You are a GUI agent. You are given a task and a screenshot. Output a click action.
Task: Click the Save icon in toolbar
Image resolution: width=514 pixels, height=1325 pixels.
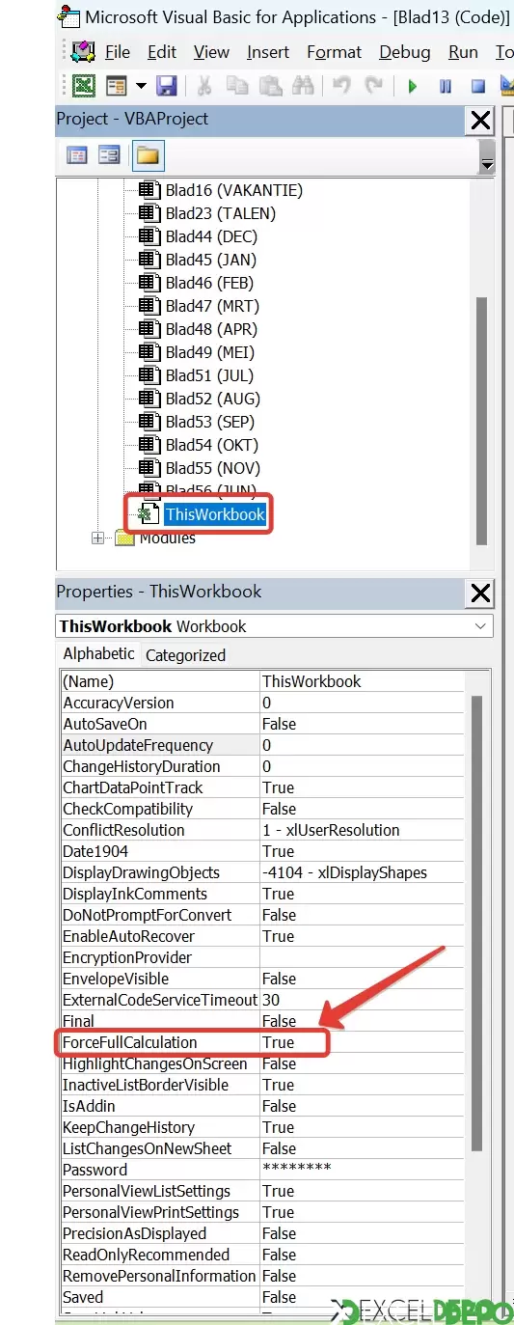point(166,86)
